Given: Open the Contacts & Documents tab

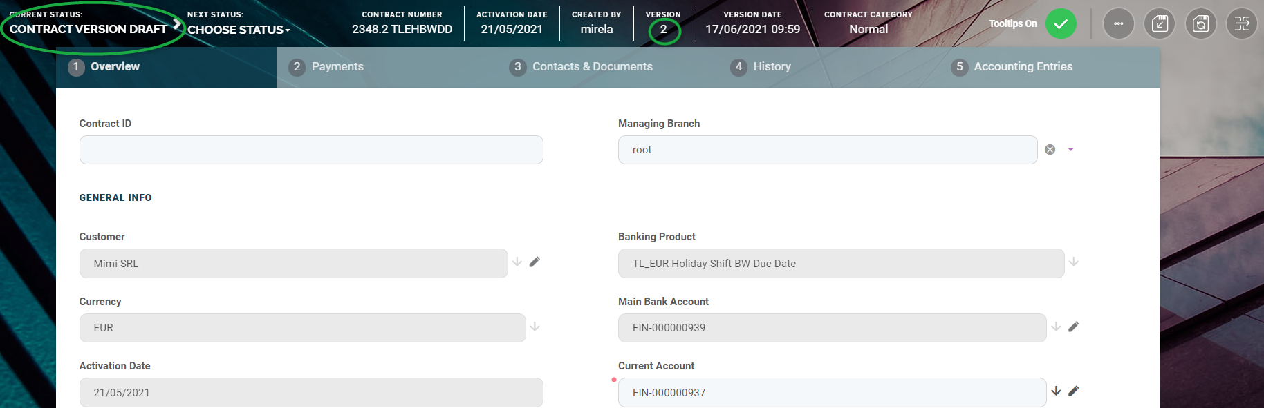Looking at the screenshot, I should 592,67.
